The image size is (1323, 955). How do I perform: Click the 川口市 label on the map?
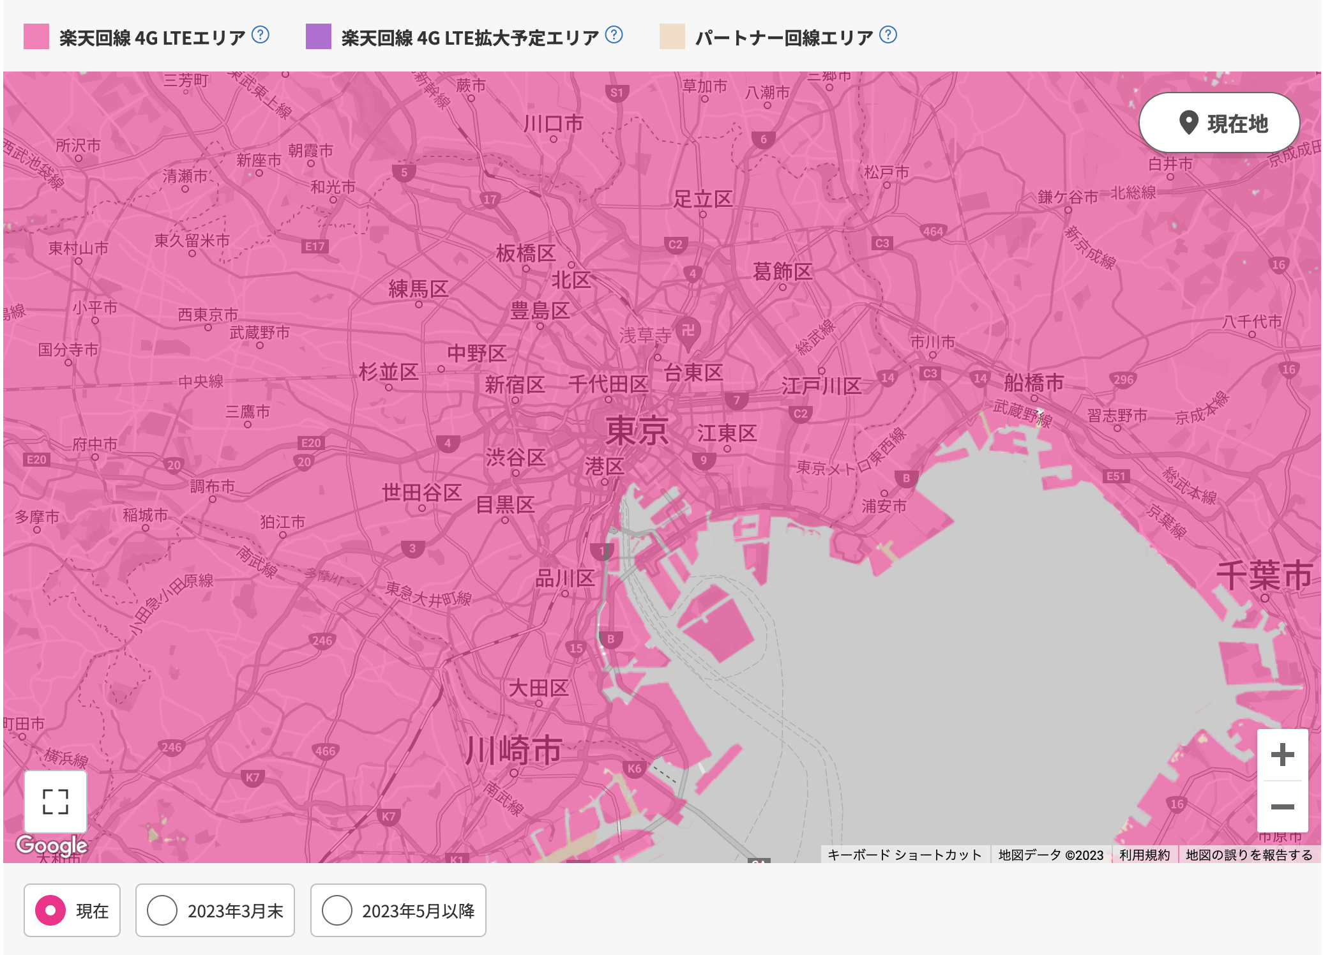pyautogui.click(x=553, y=123)
